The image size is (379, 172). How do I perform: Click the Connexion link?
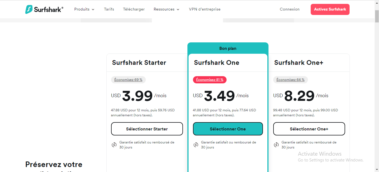(x=290, y=9)
